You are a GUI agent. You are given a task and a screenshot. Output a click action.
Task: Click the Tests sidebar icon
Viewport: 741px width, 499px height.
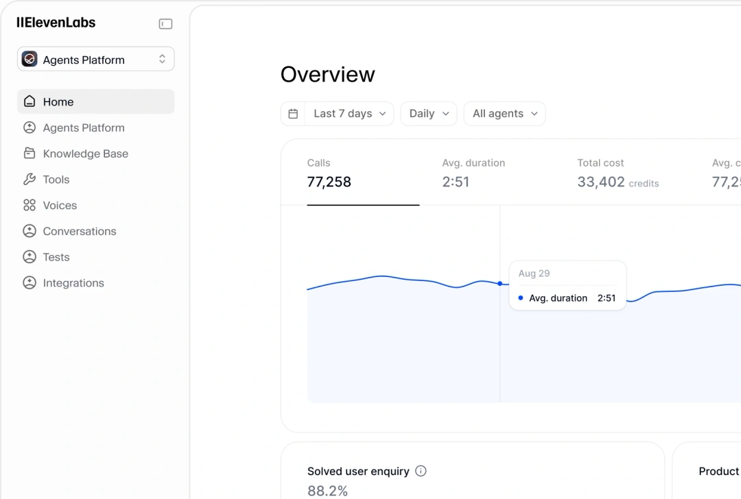(30, 257)
